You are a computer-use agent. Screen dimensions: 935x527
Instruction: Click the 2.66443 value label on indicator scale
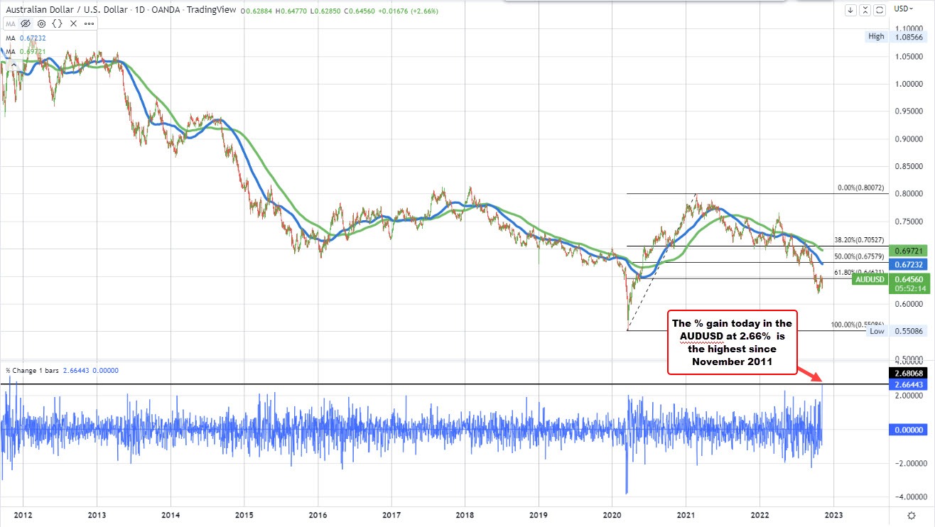tap(909, 385)
